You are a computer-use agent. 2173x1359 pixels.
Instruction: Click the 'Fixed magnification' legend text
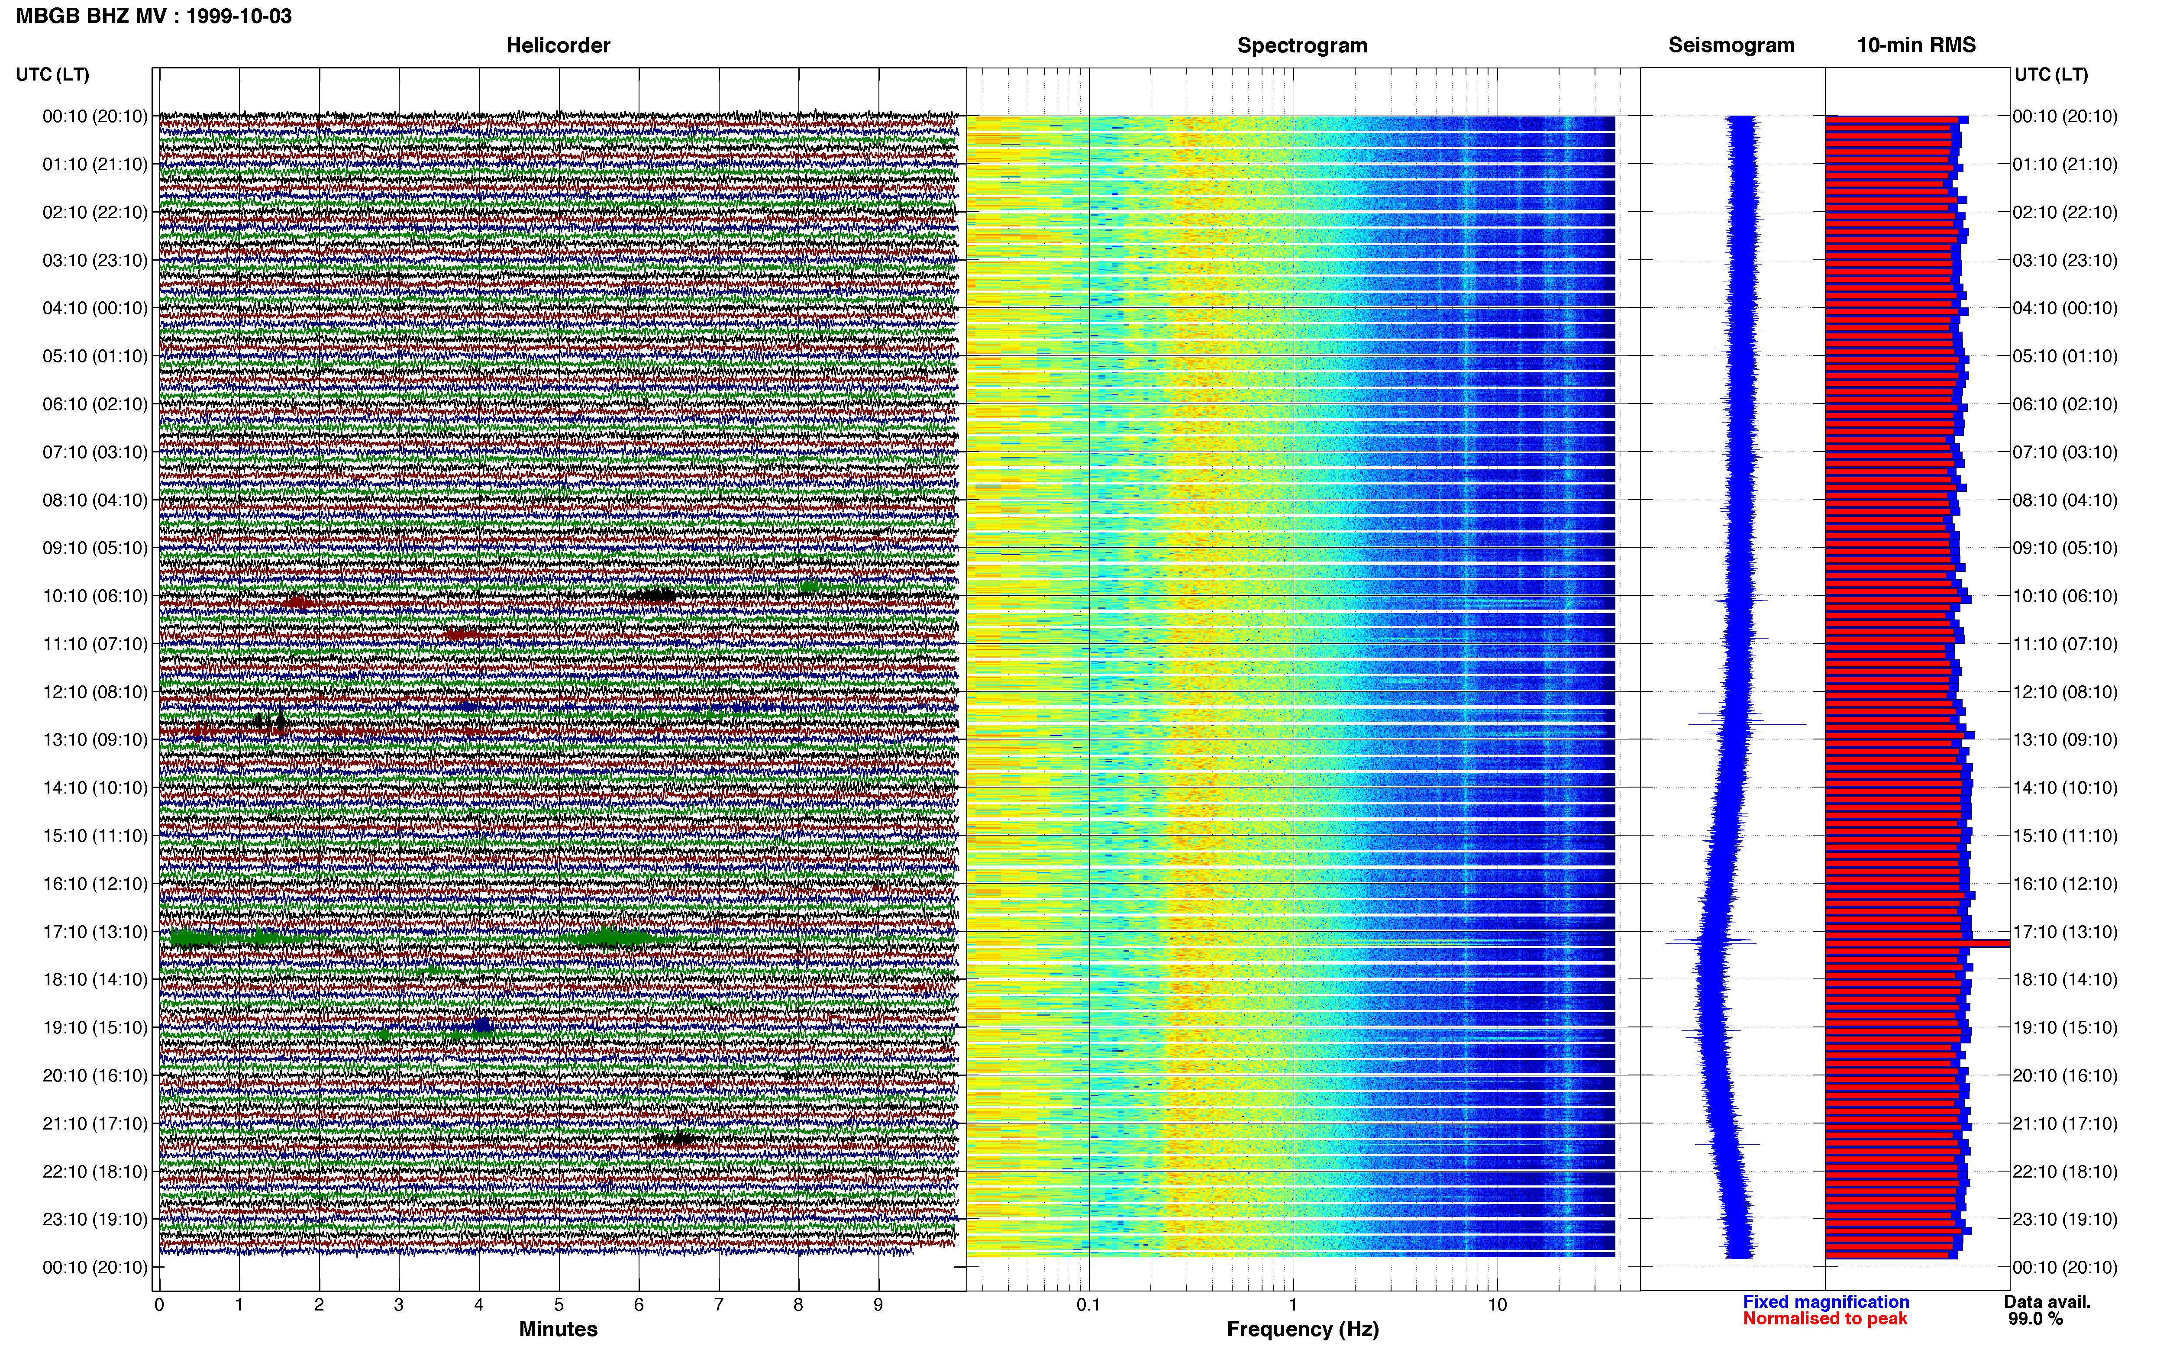pos(1825,1301)
